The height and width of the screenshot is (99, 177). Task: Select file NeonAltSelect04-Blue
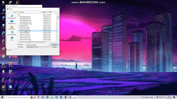click(x=25, y=17)
